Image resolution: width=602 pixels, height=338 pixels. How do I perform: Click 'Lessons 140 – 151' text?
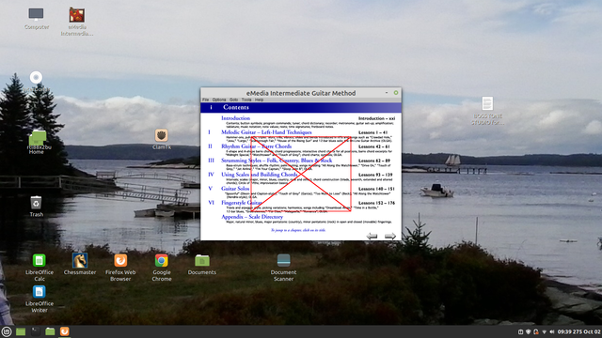376,189
